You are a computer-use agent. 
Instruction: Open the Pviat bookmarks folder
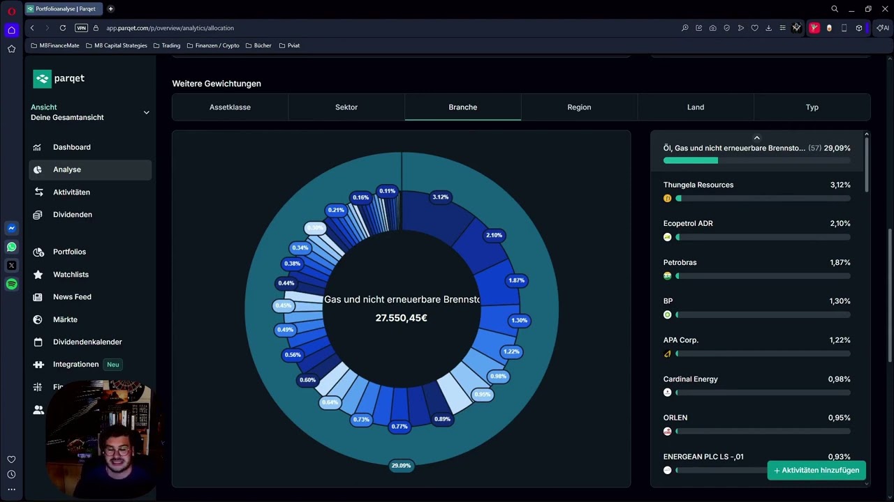(x=289, y=45)
